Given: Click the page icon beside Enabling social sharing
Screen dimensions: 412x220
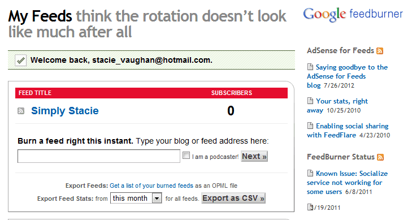Looking at the screenshot, I should pyautogui.click(x=310, y=126).
